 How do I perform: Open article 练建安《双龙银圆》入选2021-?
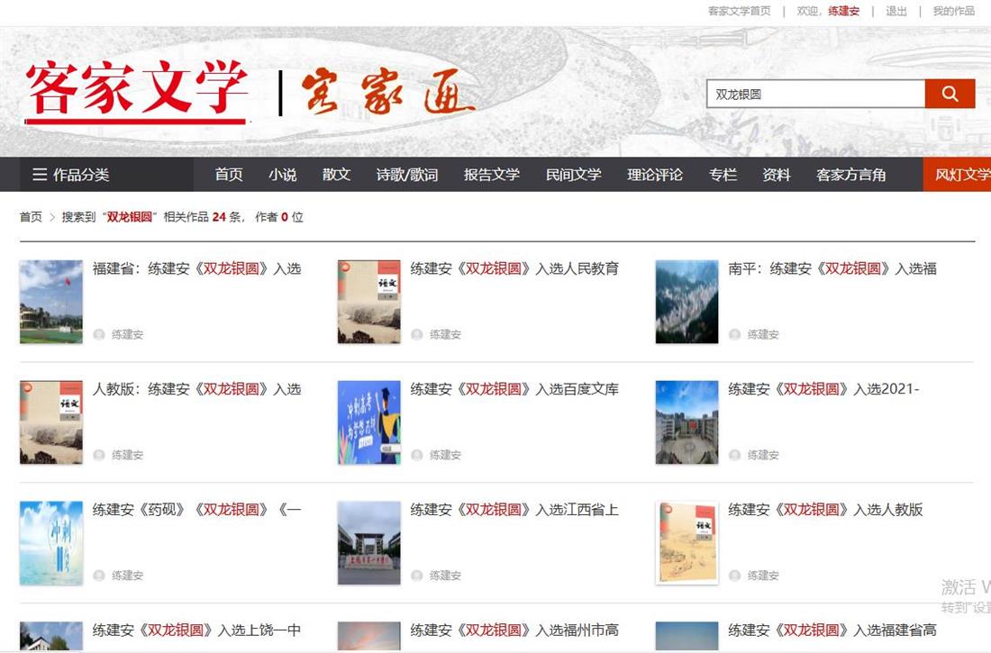823,389
